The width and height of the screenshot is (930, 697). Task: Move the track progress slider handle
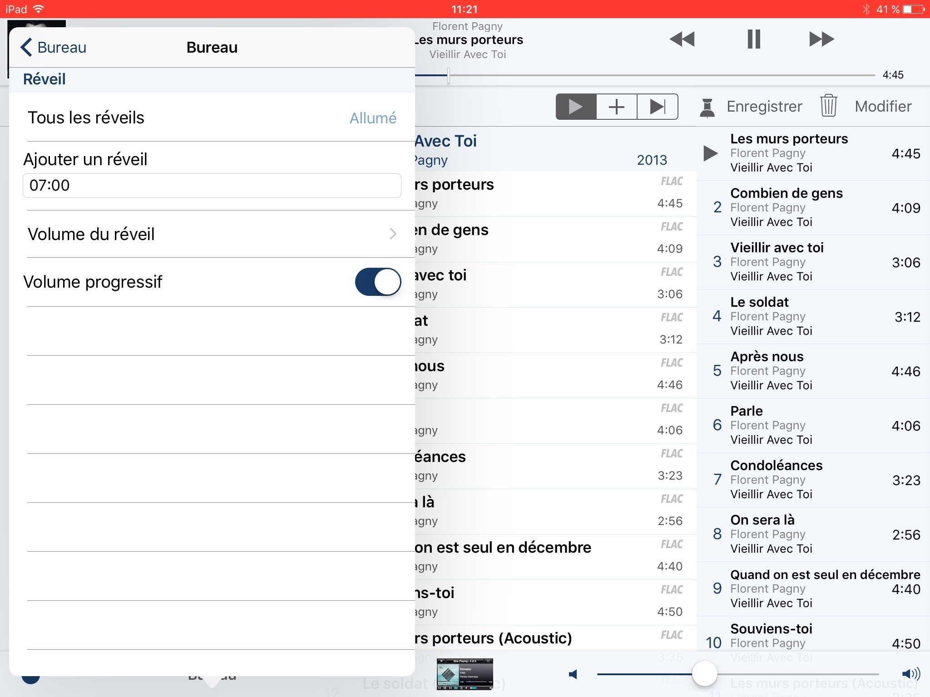click(448, 75)
